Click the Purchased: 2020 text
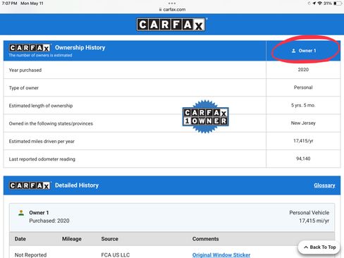This screenshot has width=344, height=258. [x=49, y=221]
